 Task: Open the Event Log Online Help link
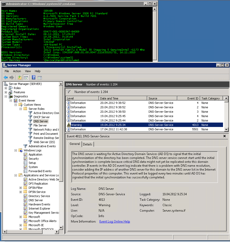115,221
